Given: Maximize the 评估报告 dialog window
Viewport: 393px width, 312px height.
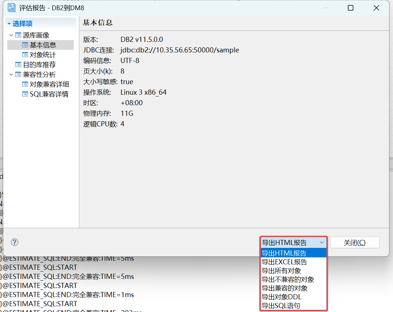Looking at the screenshot, I should point(351,8).
